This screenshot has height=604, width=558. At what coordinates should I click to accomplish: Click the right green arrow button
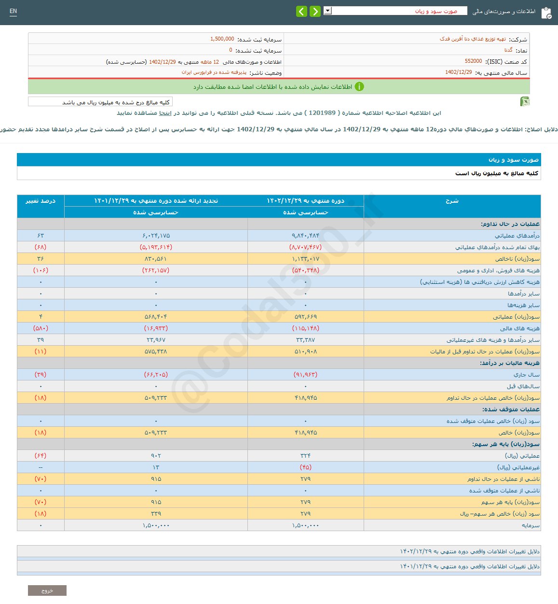point(315,12)
